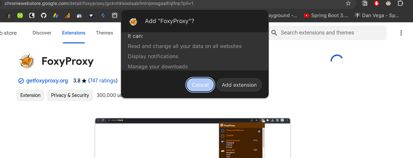
Task: Click the FoxyProxy fox logo on page
Action: (26, 61)
